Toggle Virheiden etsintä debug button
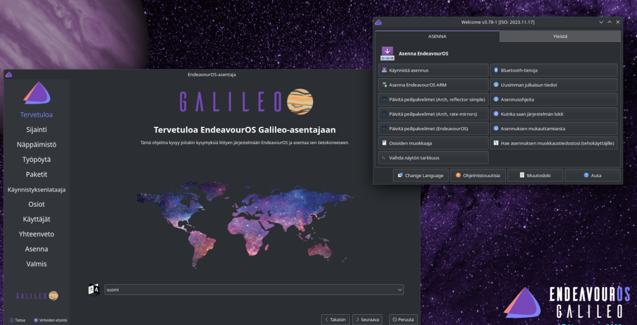This screenshot has height=325, width=637. point(50,320)
